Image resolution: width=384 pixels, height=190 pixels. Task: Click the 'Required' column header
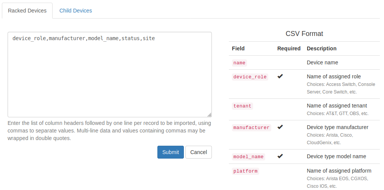(x=289, y=48)
